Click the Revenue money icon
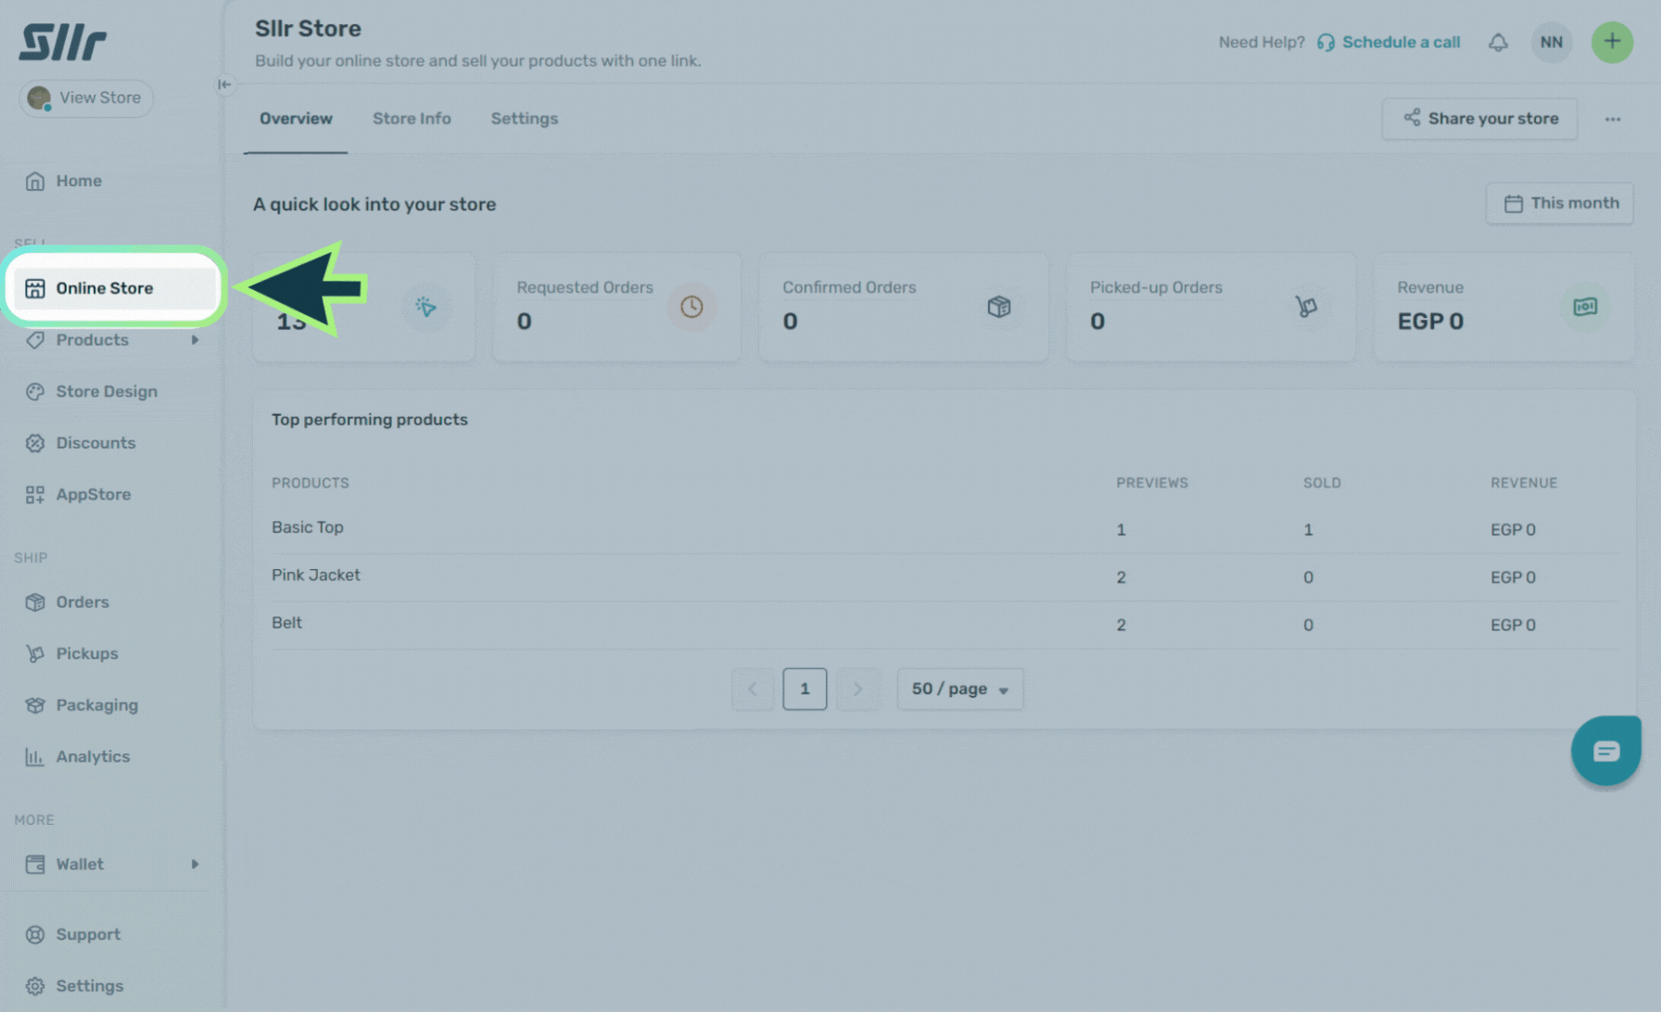1661x1012 pixels. pos(1585,307)
